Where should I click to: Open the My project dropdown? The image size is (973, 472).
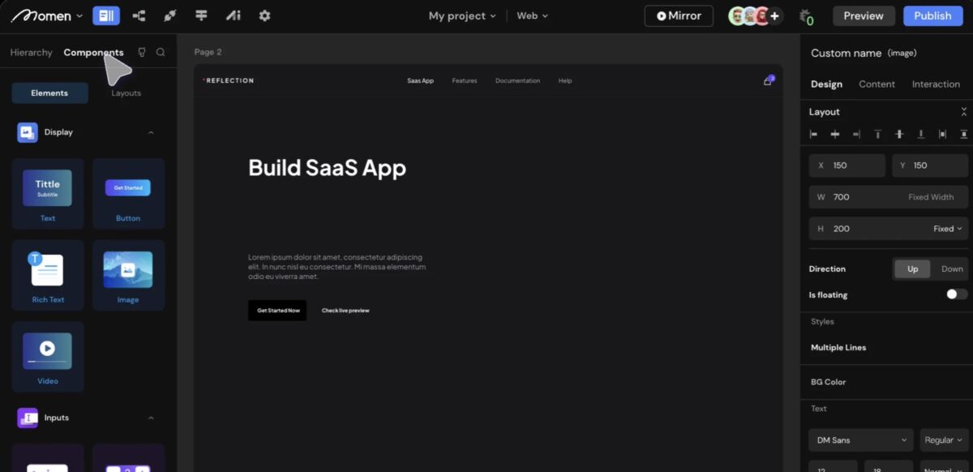462,15
